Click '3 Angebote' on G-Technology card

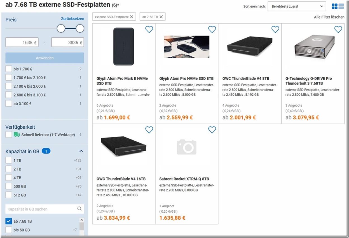point(294,105)
